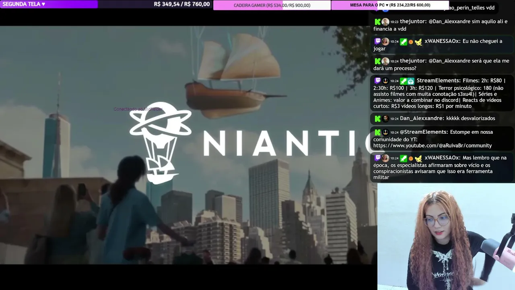Click orange ball badge on 'Eu não cheguei' message

[411, 42]
